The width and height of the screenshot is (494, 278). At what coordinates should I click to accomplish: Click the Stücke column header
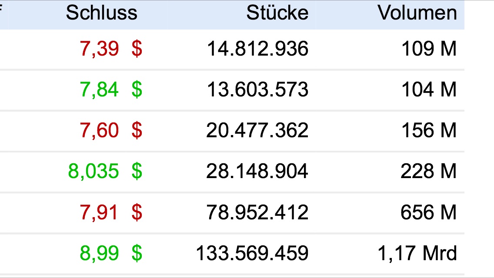pyautogui.click(x=277, y=13)
